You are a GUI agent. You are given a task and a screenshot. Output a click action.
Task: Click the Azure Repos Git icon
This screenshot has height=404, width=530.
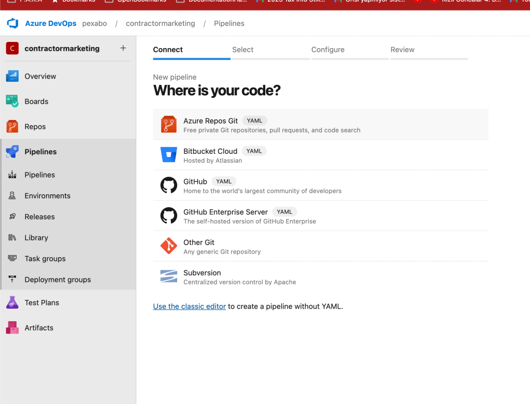pos(169,124)
